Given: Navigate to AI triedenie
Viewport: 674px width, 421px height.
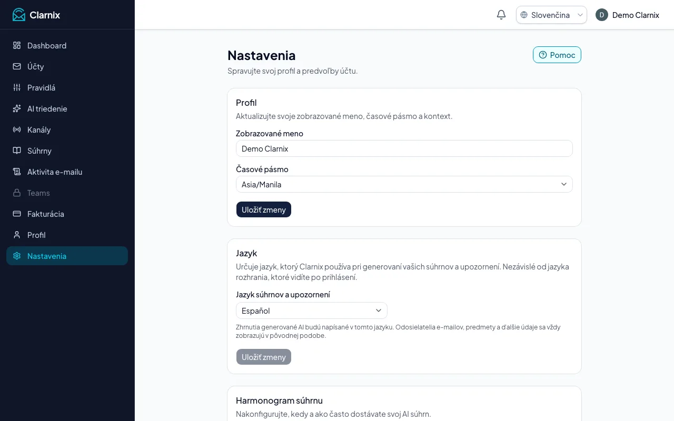Looking at the screenshot, I should [x=67, y=108].
